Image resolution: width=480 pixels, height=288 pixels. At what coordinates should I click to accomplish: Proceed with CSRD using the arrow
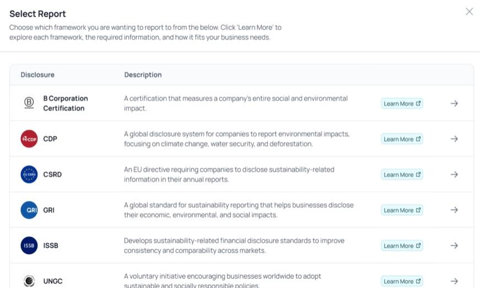[454, 174]
